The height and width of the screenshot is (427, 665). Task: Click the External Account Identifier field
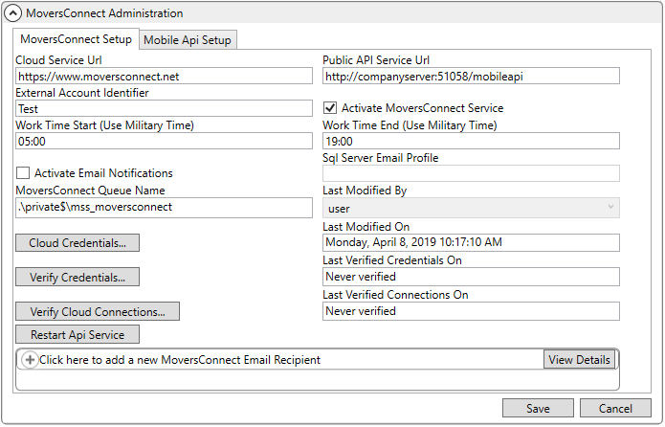point(164,109)
